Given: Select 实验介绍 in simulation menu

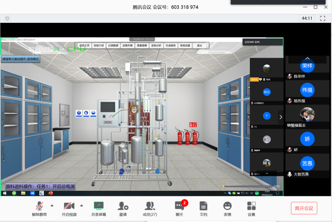Looking at the screenshot, I should [x=99, y=46].
